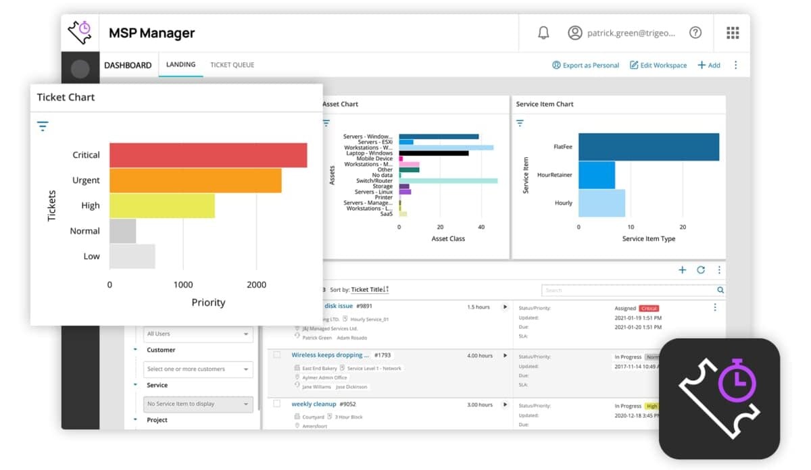
Task: Click the Service Item Chart filter icon
Action: point(520,123)
